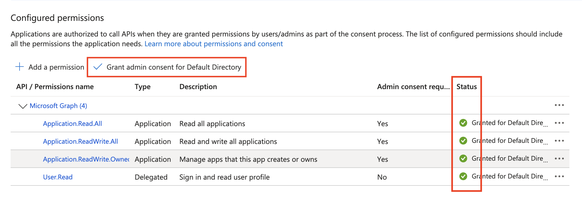Open the ellipsis menu for User.Read row

pos(559,177)
